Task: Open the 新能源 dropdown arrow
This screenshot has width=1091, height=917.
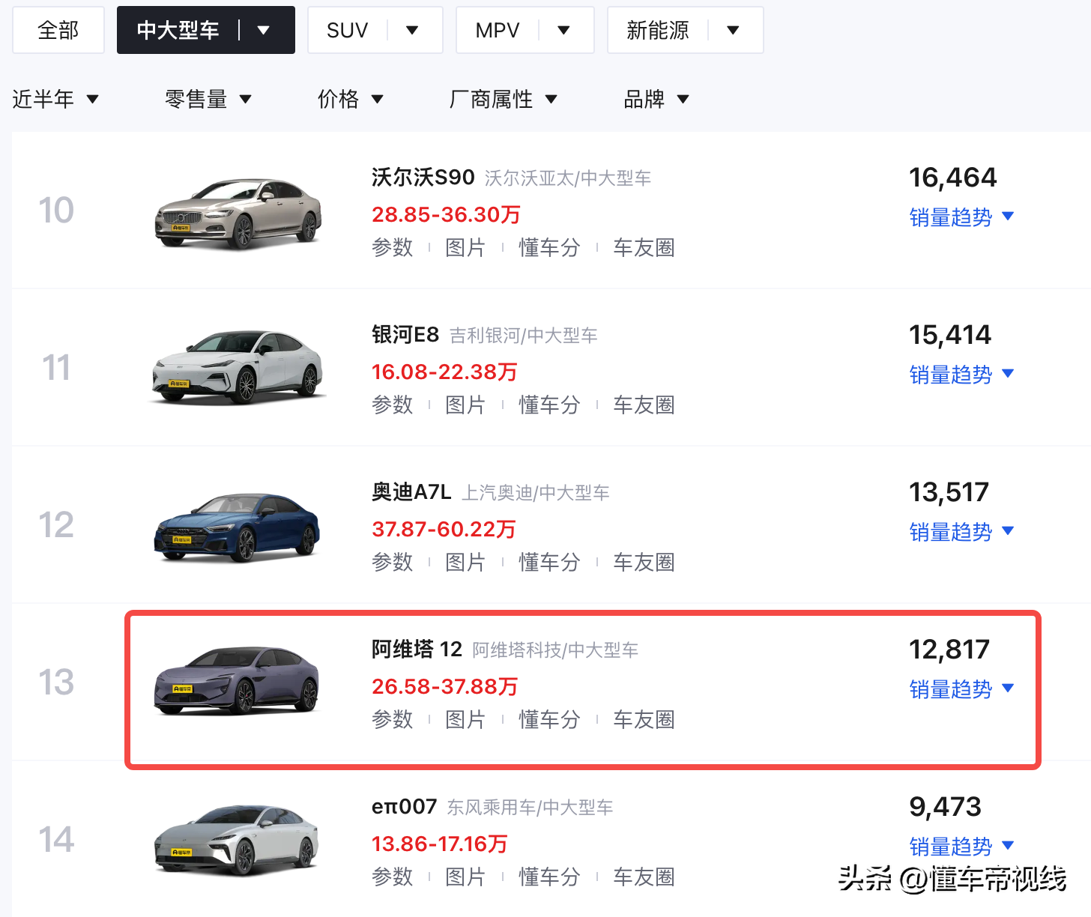Action: [732, 30]
